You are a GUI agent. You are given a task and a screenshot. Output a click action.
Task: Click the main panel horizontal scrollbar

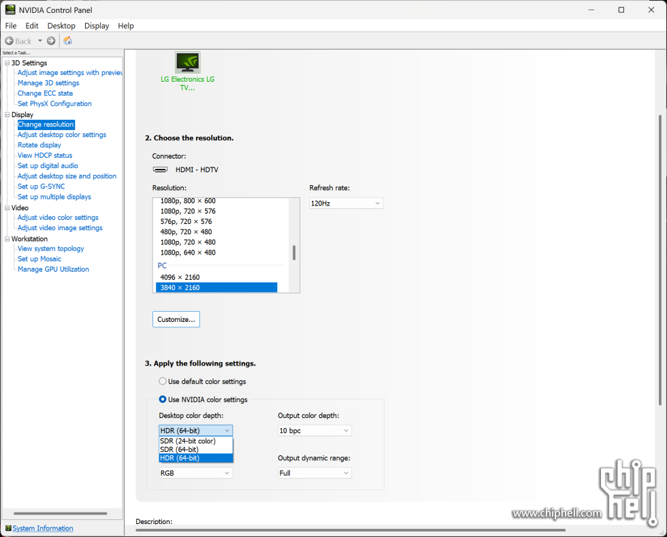351,530
